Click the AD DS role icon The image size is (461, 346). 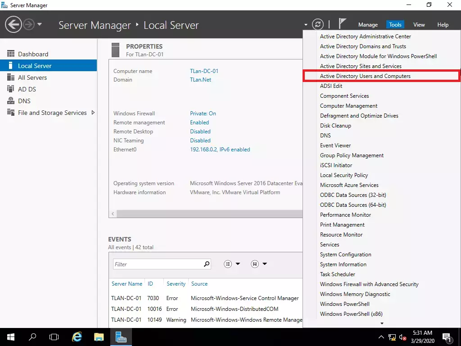point(11,89)
